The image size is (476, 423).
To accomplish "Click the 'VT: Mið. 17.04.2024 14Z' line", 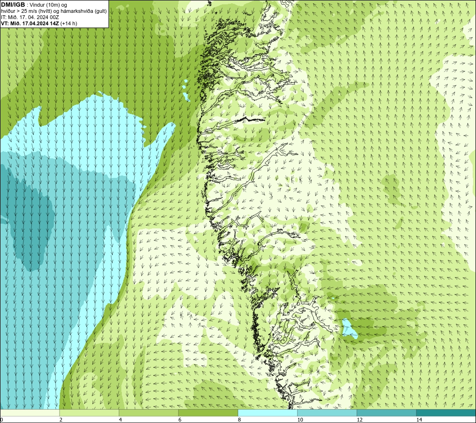I will point(30,23).
